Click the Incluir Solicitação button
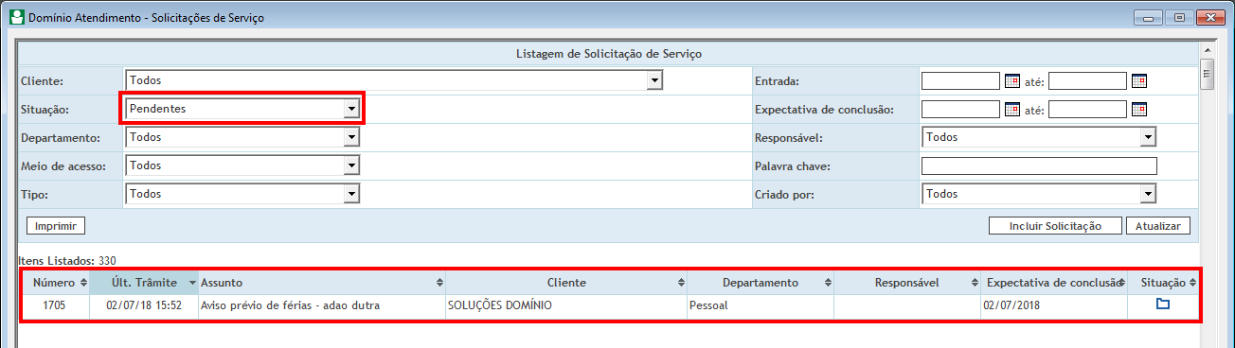The height and width of the screenshot is (348, 1235). (x=1055, y=226)
